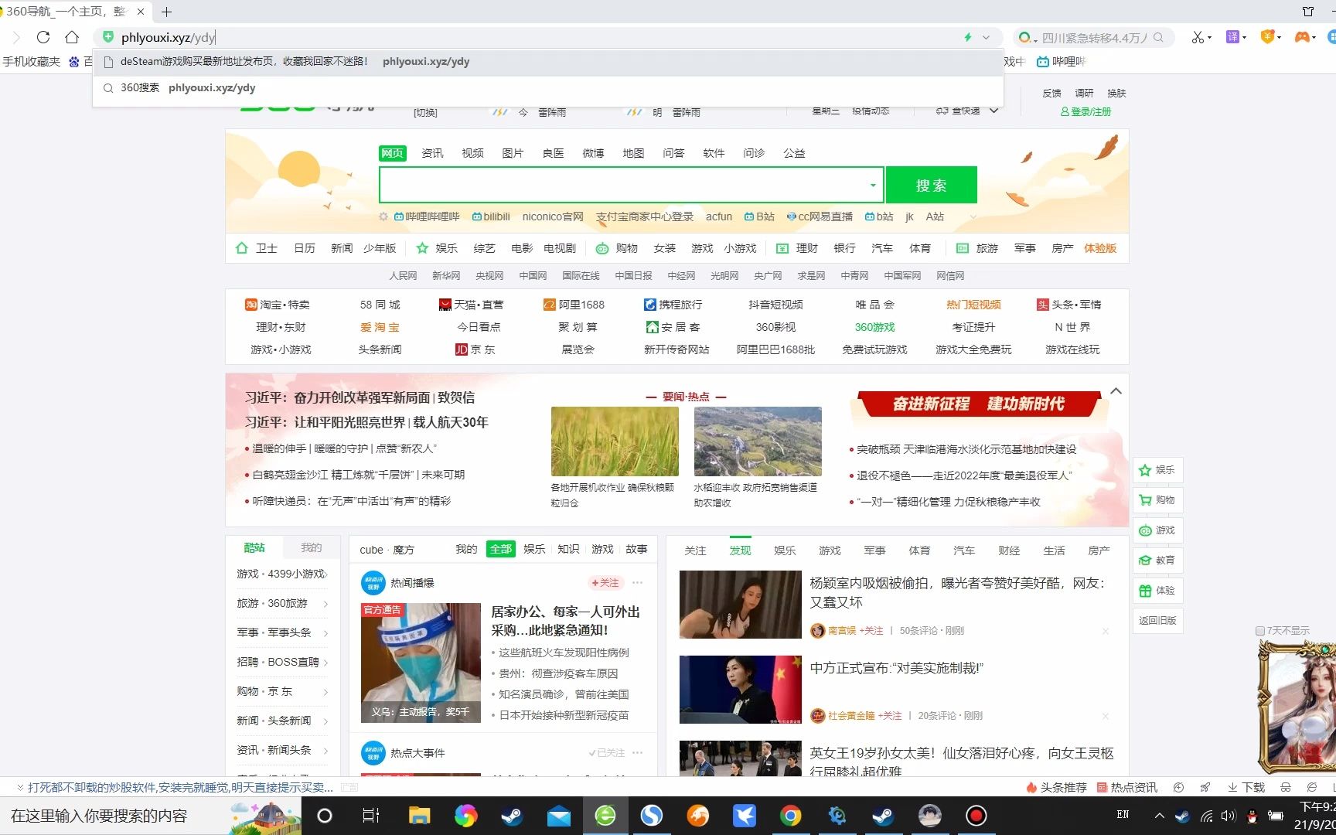This screenshot has height=835, width=1336.
Task: Open the shield wallet dropdown arrow
Action: coord(1280,38)
